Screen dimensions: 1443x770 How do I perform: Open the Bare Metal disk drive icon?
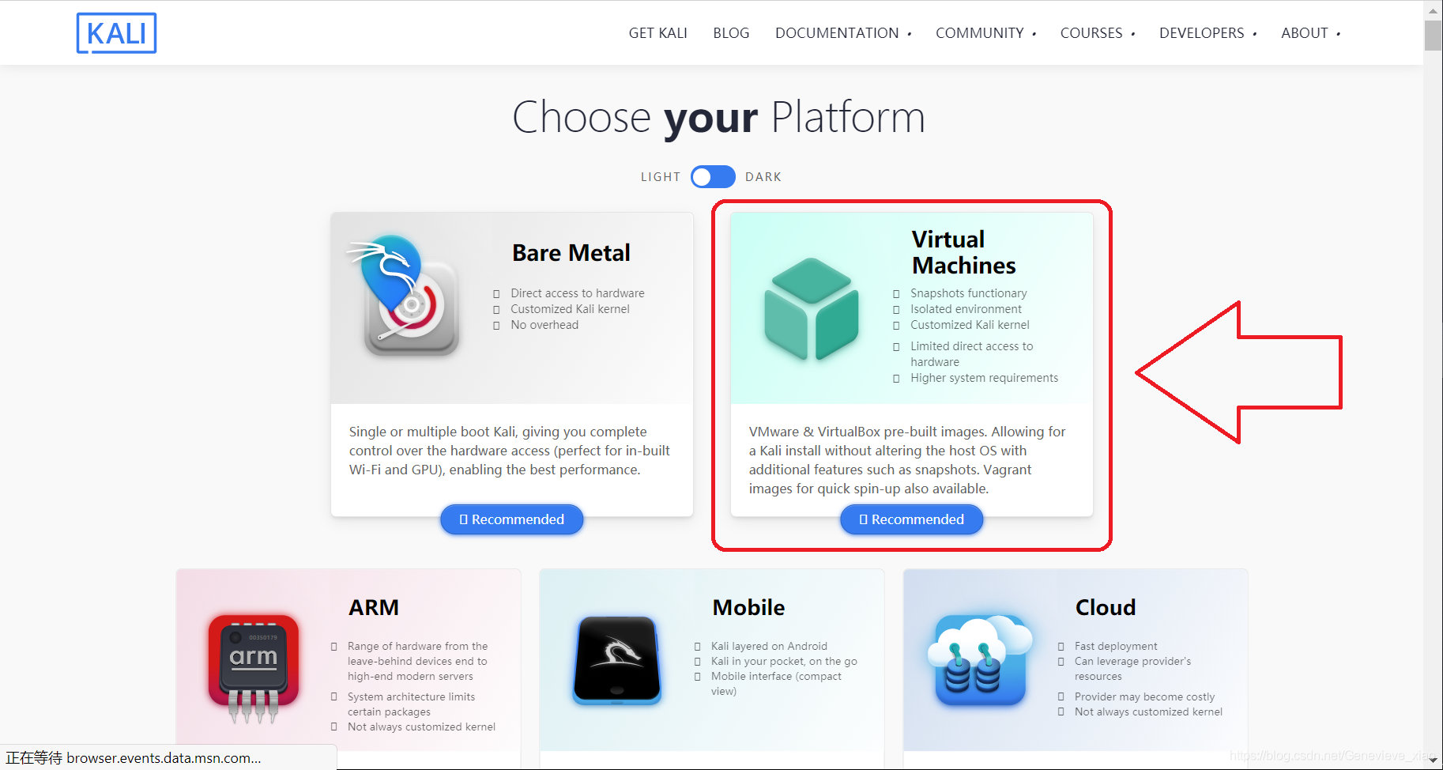point(403,296)
